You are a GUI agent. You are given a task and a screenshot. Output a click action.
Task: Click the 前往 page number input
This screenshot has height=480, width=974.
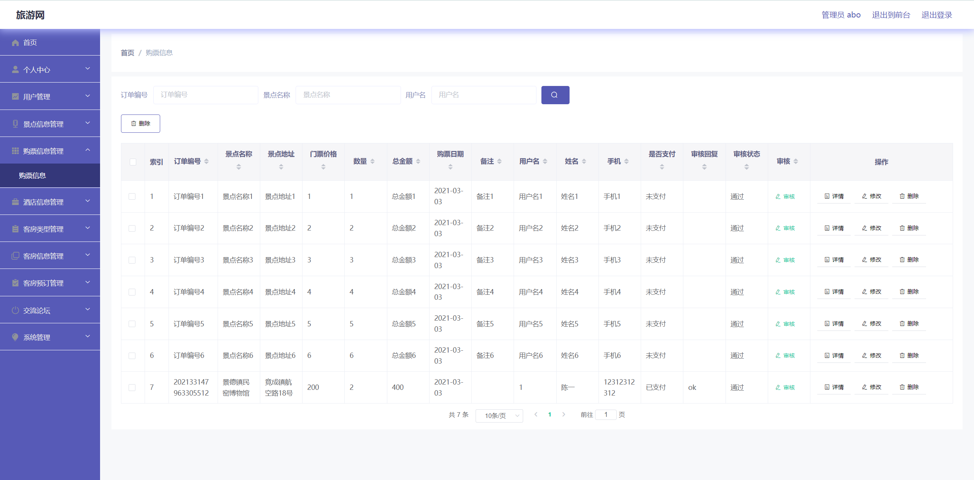(x=606, y=415)
